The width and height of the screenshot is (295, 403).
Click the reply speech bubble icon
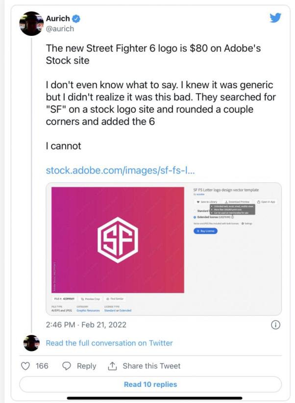(x=67, y=366)
